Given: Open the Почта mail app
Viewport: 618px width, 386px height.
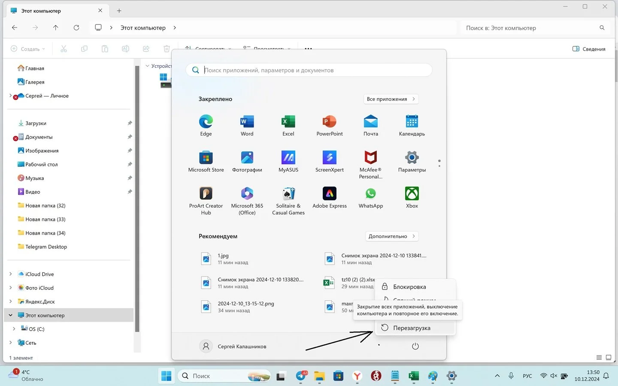Looking at the screenshot, I should pos(370,125).
